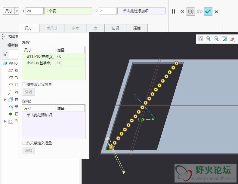Toggle direction 2 define increment by relation
Viewport: 238px width, 184px height.
[24, 143]
